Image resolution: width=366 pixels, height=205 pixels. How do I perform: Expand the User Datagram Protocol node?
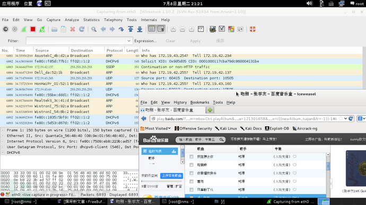3,147
